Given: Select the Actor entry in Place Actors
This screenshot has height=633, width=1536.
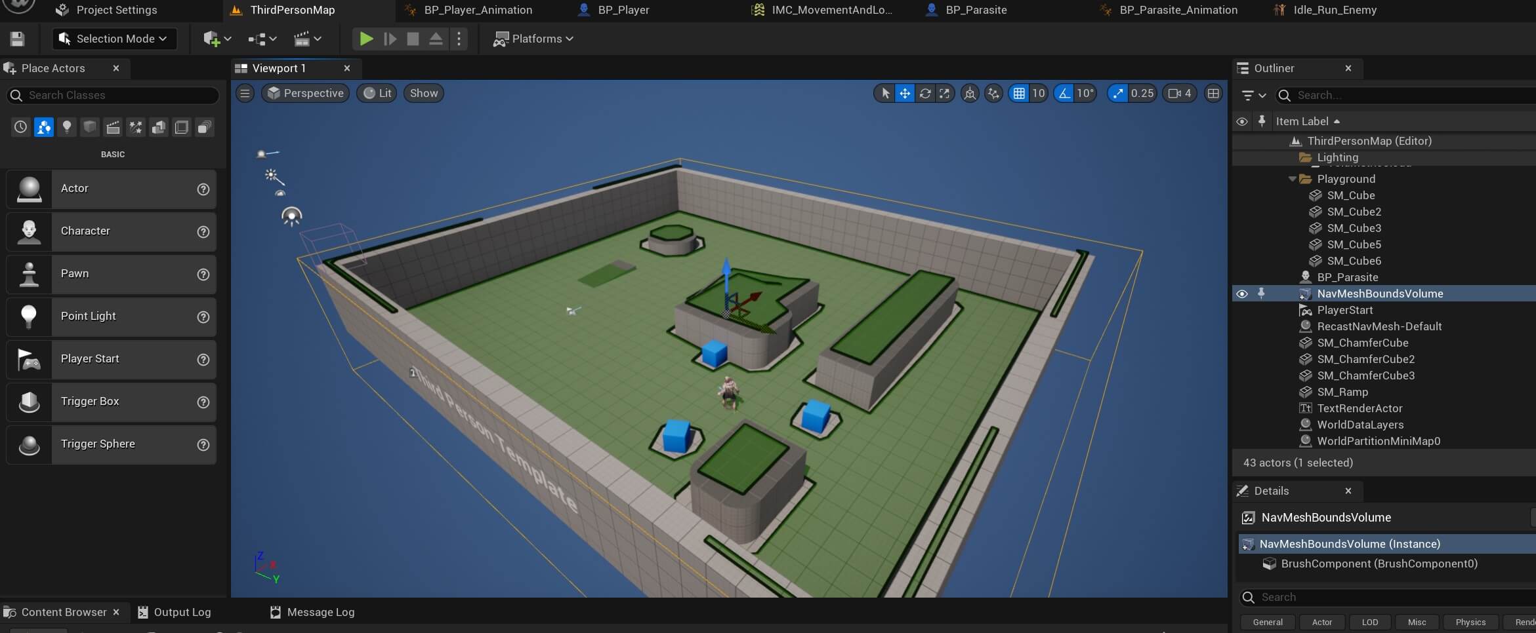Looking at the screenshot, I should click(111, 189).
